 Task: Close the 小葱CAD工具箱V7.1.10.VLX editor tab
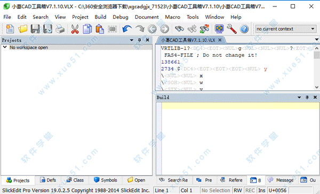pos(220,40)
